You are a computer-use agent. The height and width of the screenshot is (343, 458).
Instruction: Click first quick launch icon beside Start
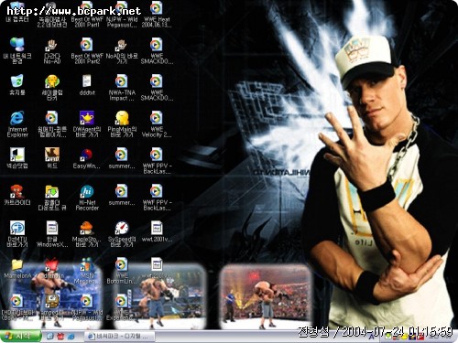(x=49, y=337)
